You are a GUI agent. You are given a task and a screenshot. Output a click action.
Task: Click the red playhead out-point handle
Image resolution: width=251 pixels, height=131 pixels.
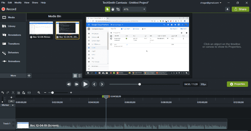coord(109,96)
